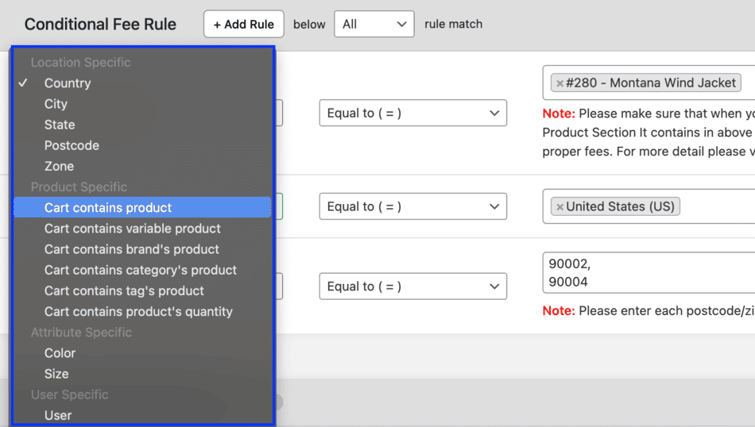755x427 pixels.
Task: Choose the User option
Action: tap(142, 415)
